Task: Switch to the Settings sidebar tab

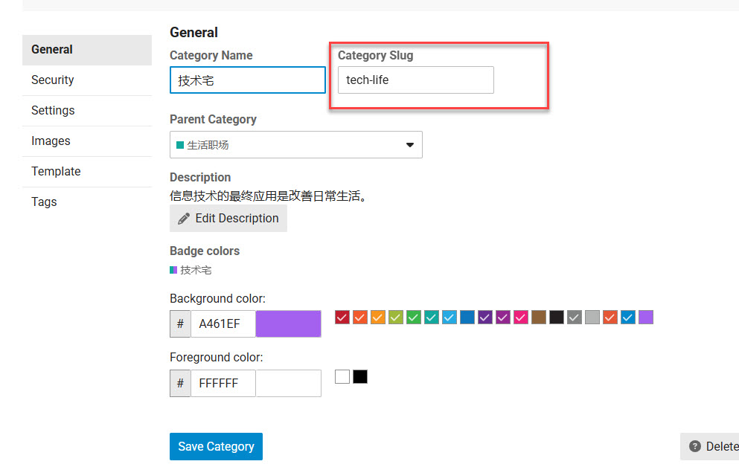Action: (53, 111)
